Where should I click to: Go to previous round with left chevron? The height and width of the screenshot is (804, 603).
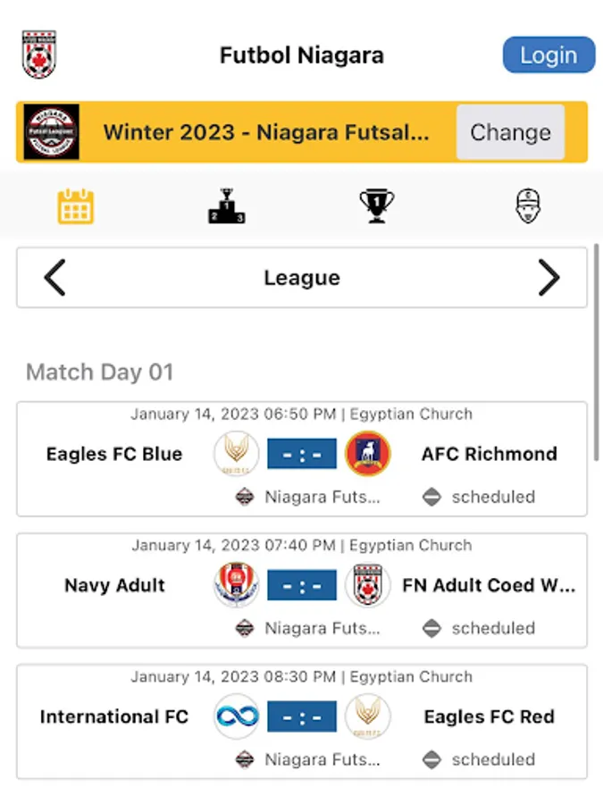(x=54, y=278)
